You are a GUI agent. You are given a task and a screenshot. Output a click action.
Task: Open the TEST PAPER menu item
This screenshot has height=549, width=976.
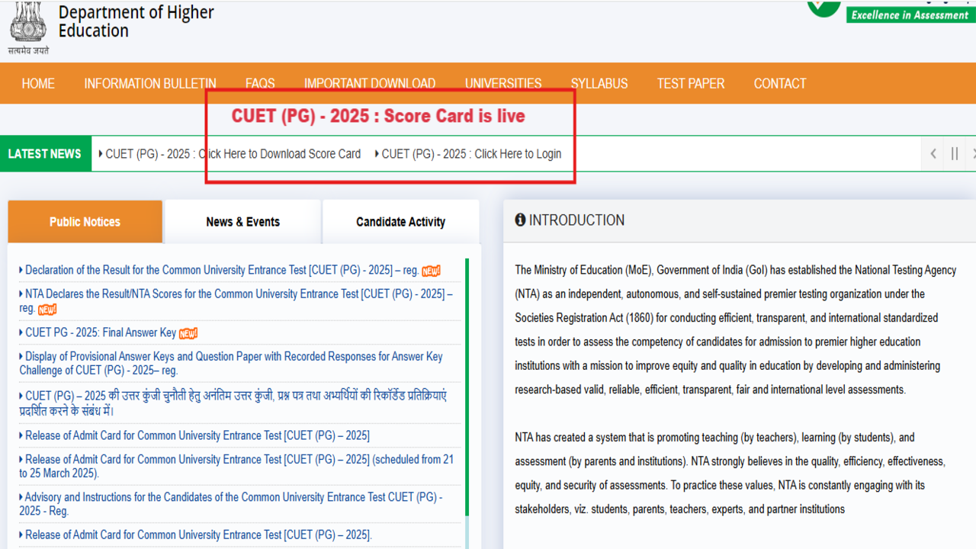691,84
